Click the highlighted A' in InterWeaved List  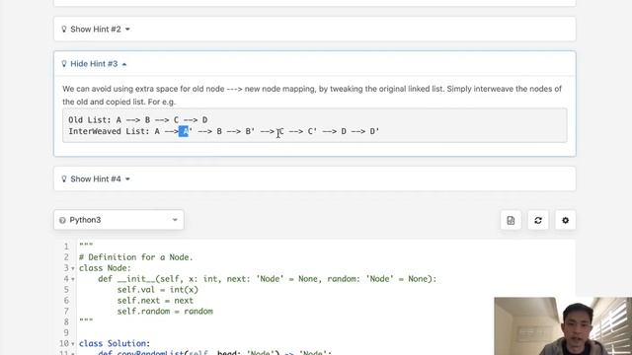tap(184, 131)
